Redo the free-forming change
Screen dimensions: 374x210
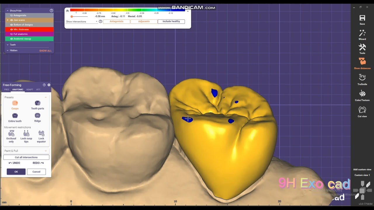coord(38,163)
